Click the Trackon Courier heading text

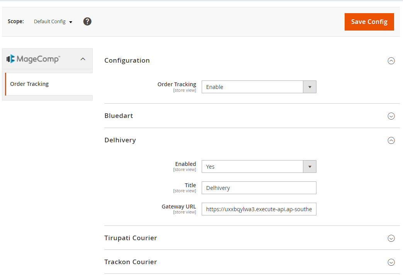(x=131, y=262)
